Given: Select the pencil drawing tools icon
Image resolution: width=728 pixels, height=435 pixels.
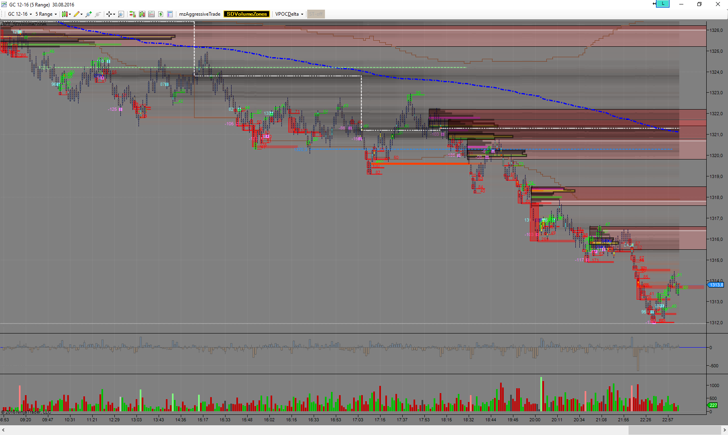Looking at the screenshot, I should click(77, 14).
